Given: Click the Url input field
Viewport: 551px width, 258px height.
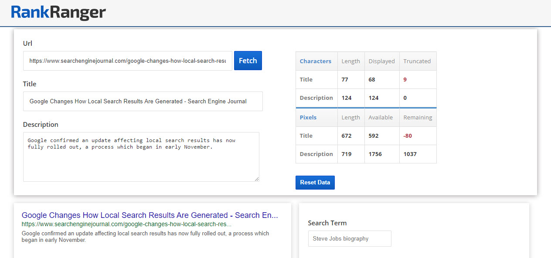Looking at the screenshot, I should pyautogui.click(x=127, y=61).
